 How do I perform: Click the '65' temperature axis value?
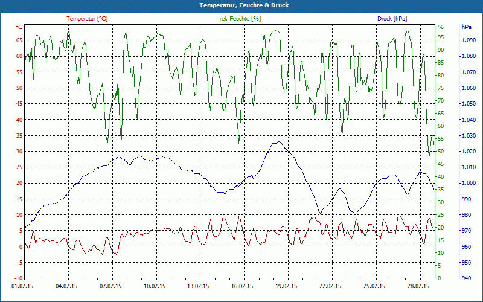click(x=19, y=40)
